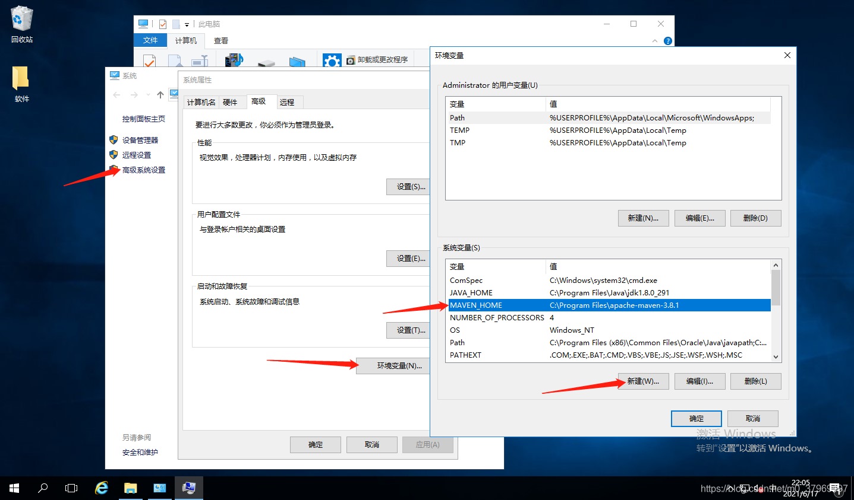Click the back arrow in System window

(x=116, y=95)
